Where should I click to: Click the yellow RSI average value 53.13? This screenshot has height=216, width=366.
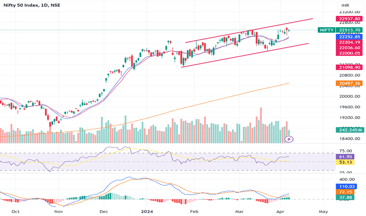tap(345, 162)
